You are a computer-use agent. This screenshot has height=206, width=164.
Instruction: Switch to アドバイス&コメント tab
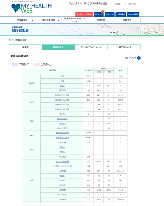pyautogui.click(x=91, y=47)
